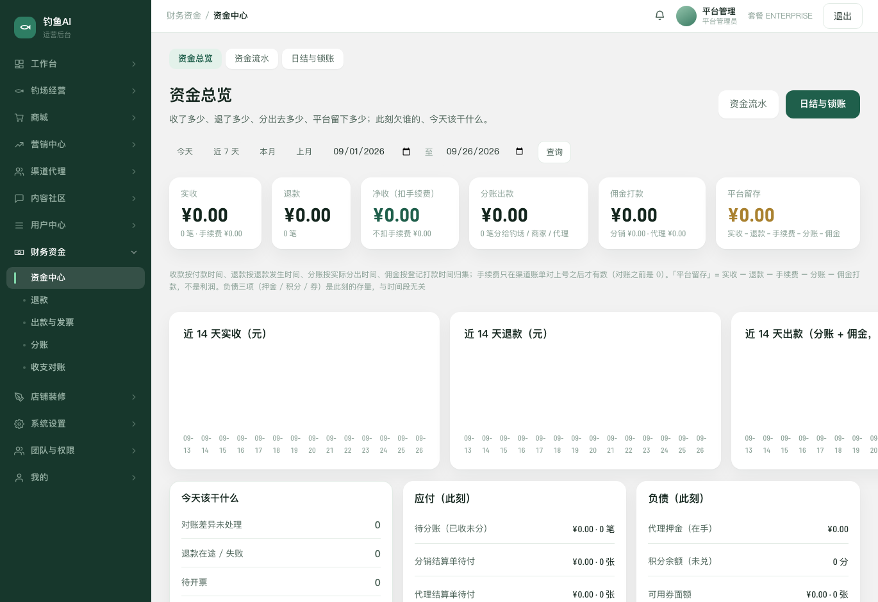This screenshot has height=602, width=878.
Task: Switch to the 资金流水 tab
Action: (252, 59)
